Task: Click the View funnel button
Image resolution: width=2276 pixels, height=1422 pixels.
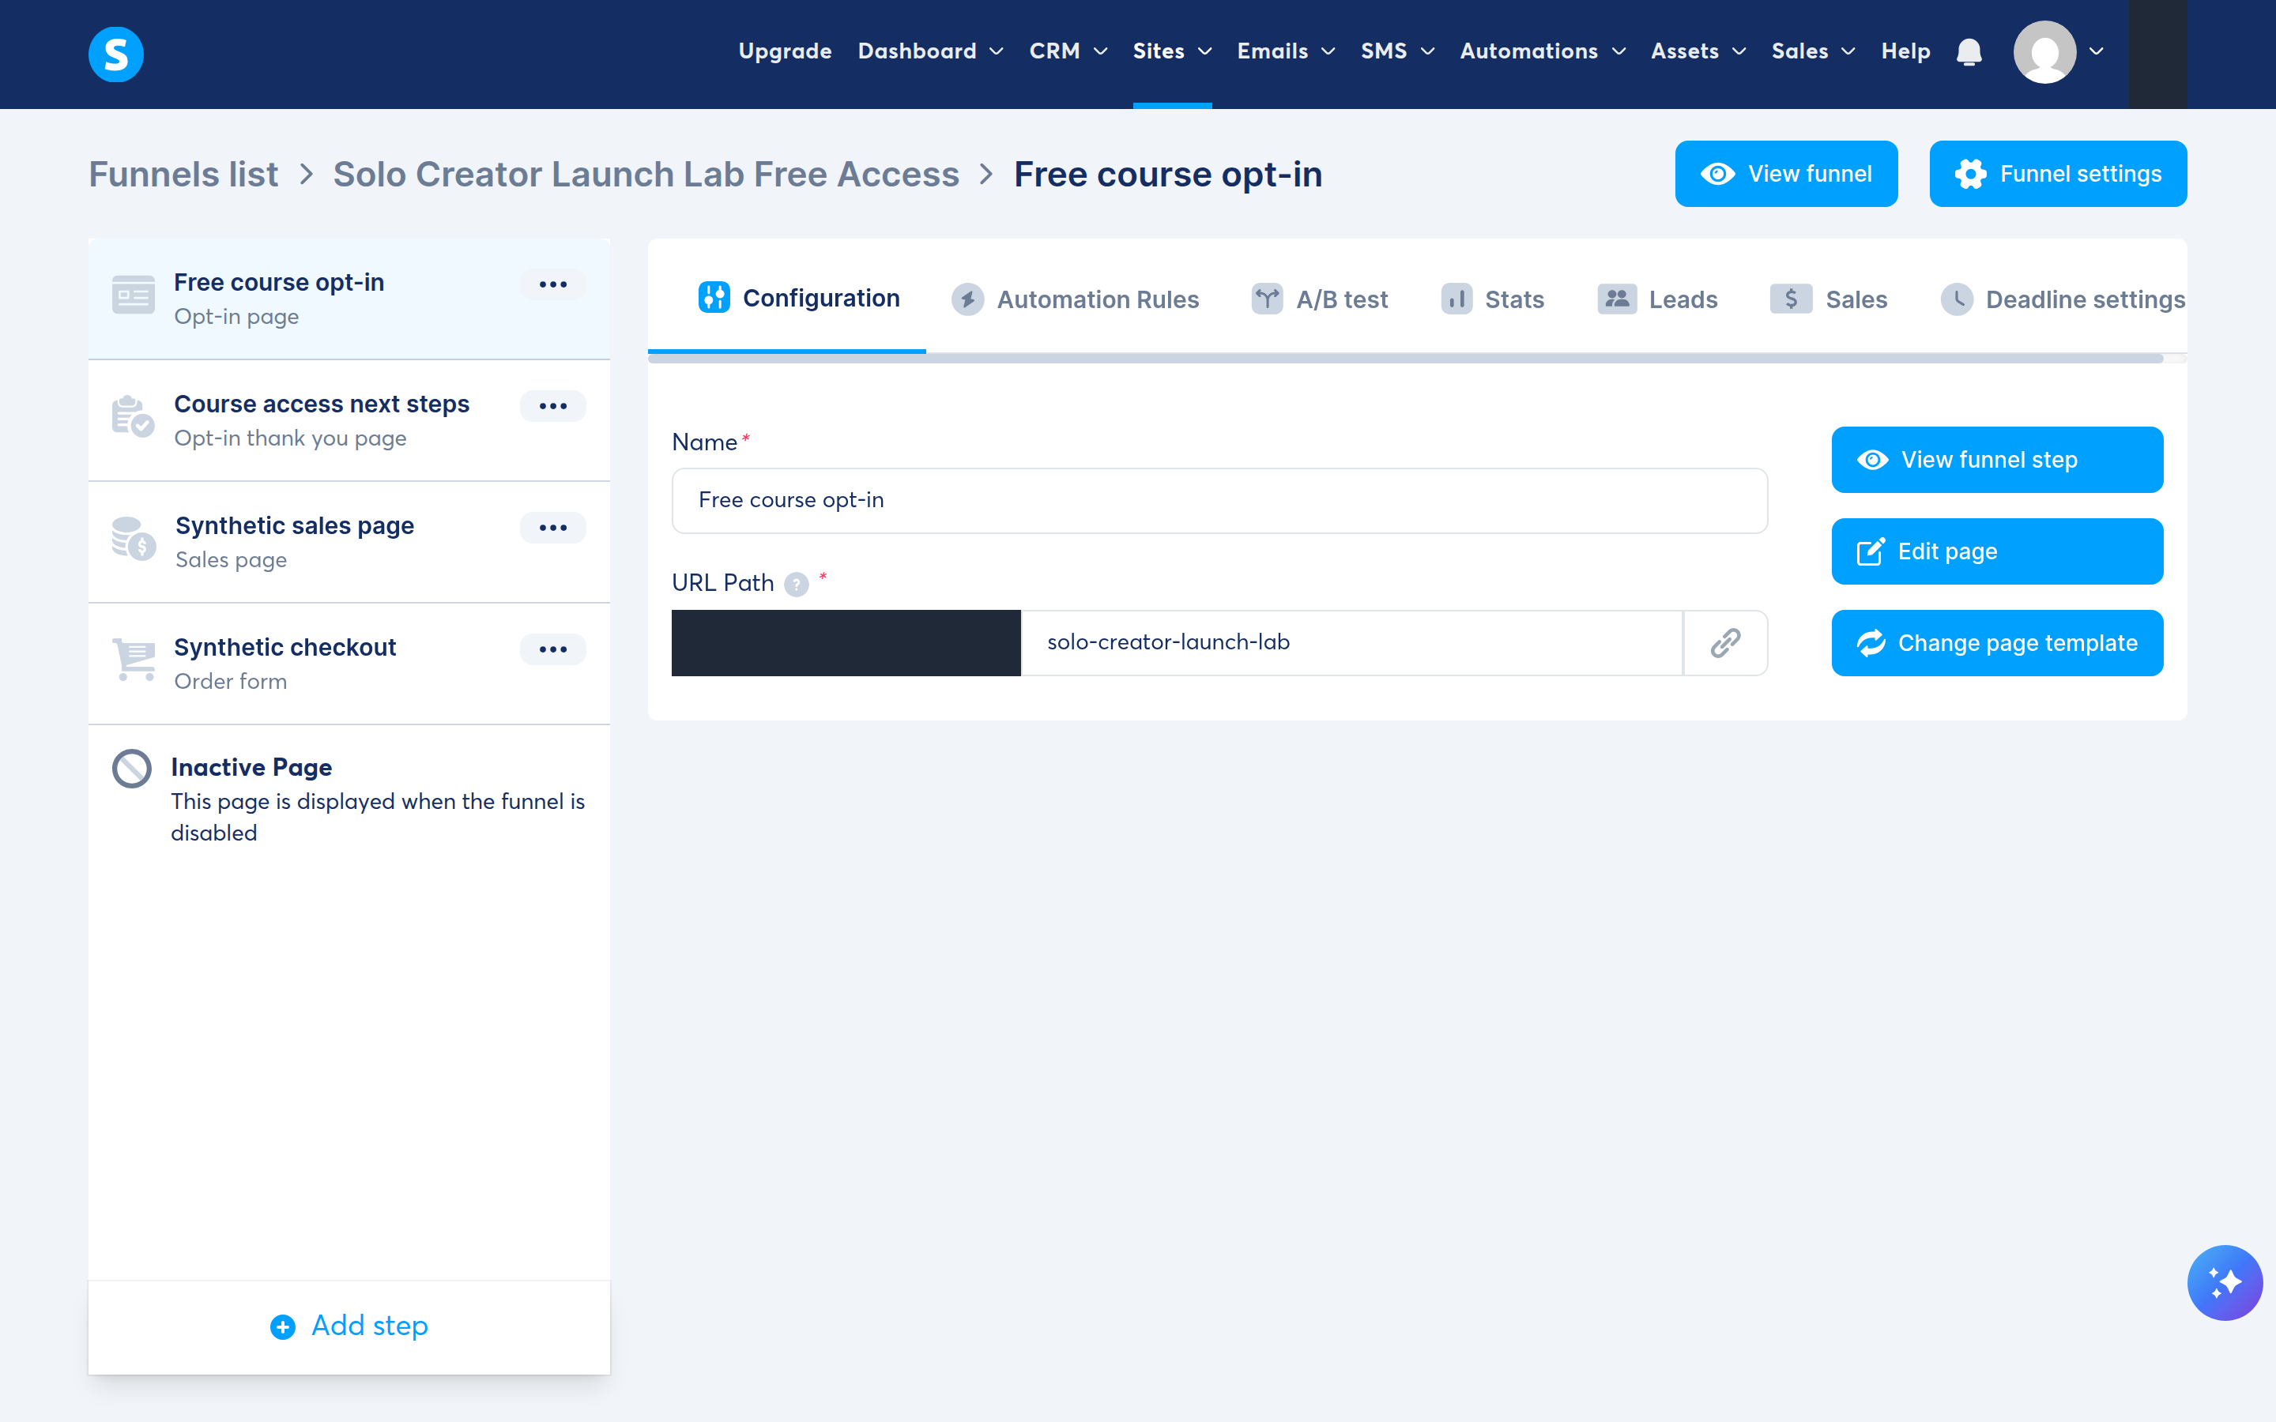Action: (x=1786, y=174)
